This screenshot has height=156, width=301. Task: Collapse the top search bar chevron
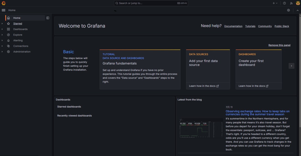click(x=298, y=10)
